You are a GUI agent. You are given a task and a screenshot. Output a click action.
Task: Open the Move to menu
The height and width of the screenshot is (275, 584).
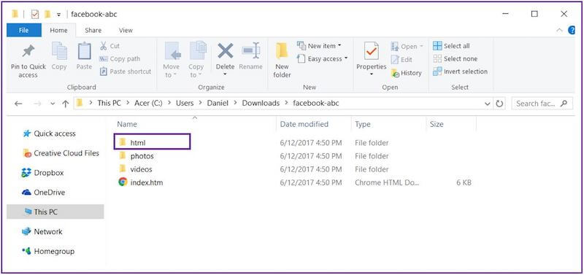[x=172, y=60]
